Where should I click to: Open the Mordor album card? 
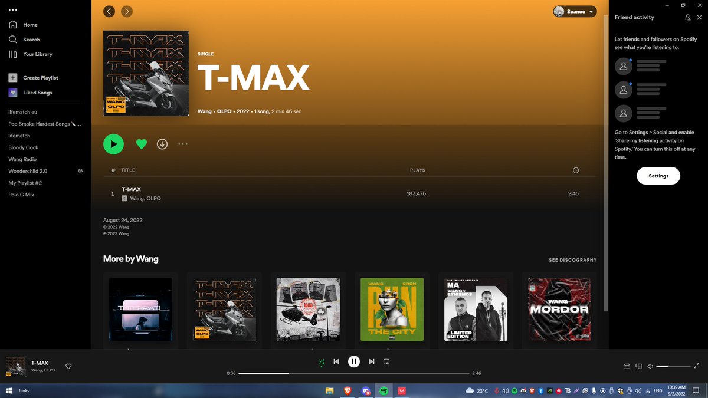point(559,309)
